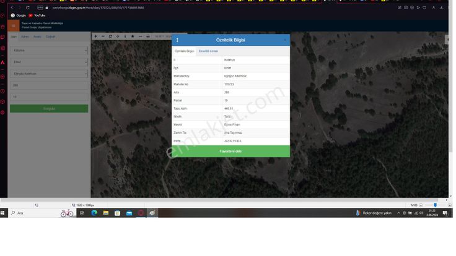Close the Öznitelik Bilgisi dialog
Viewport: 456px width, 256px height.
(285, 40)
